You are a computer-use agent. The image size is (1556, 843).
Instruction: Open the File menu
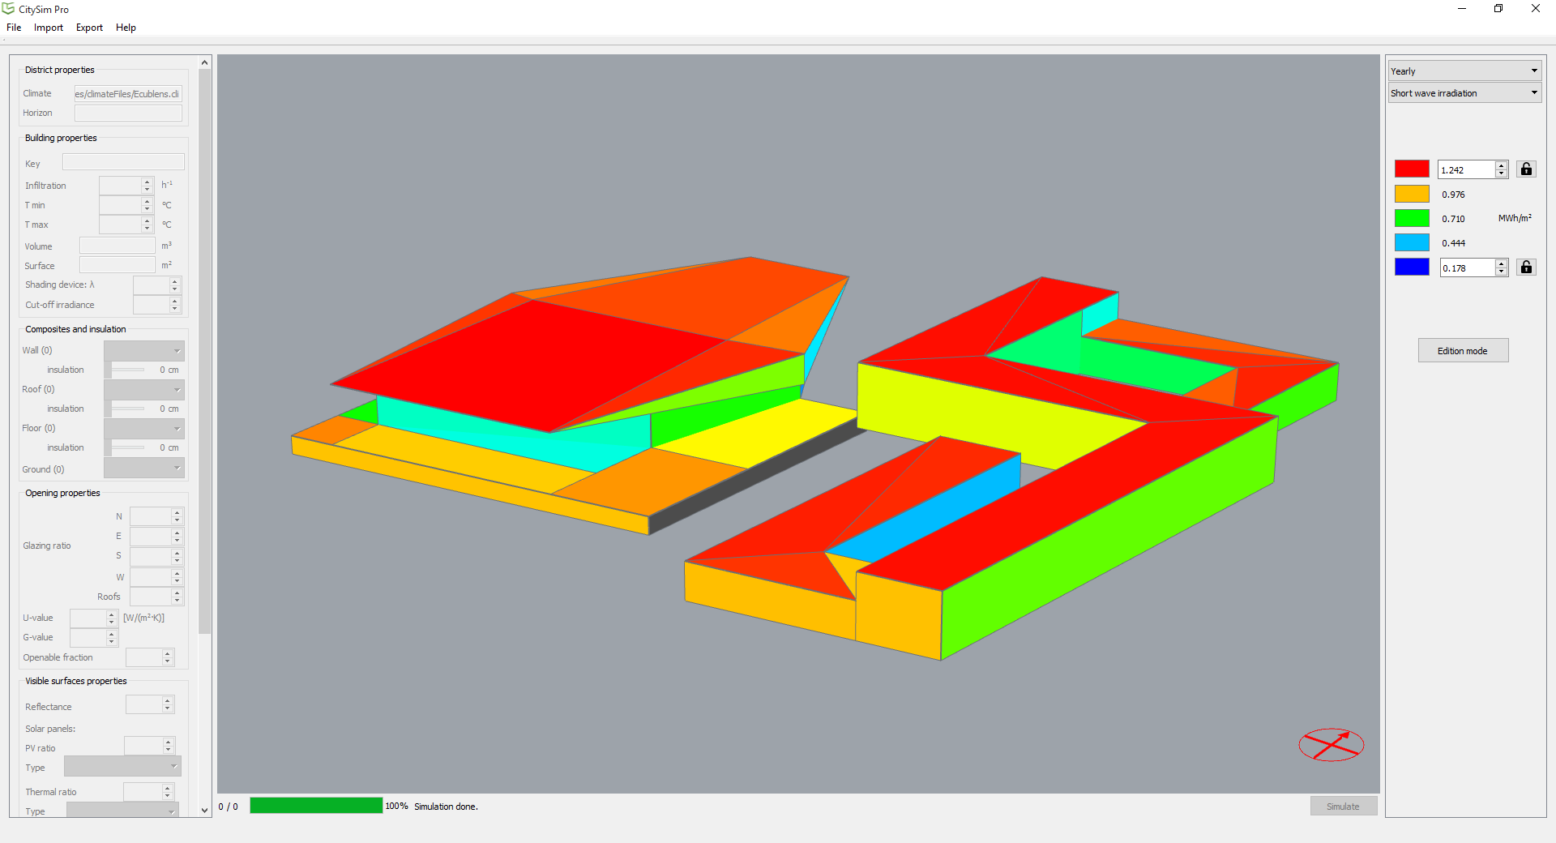click(14, 28)
